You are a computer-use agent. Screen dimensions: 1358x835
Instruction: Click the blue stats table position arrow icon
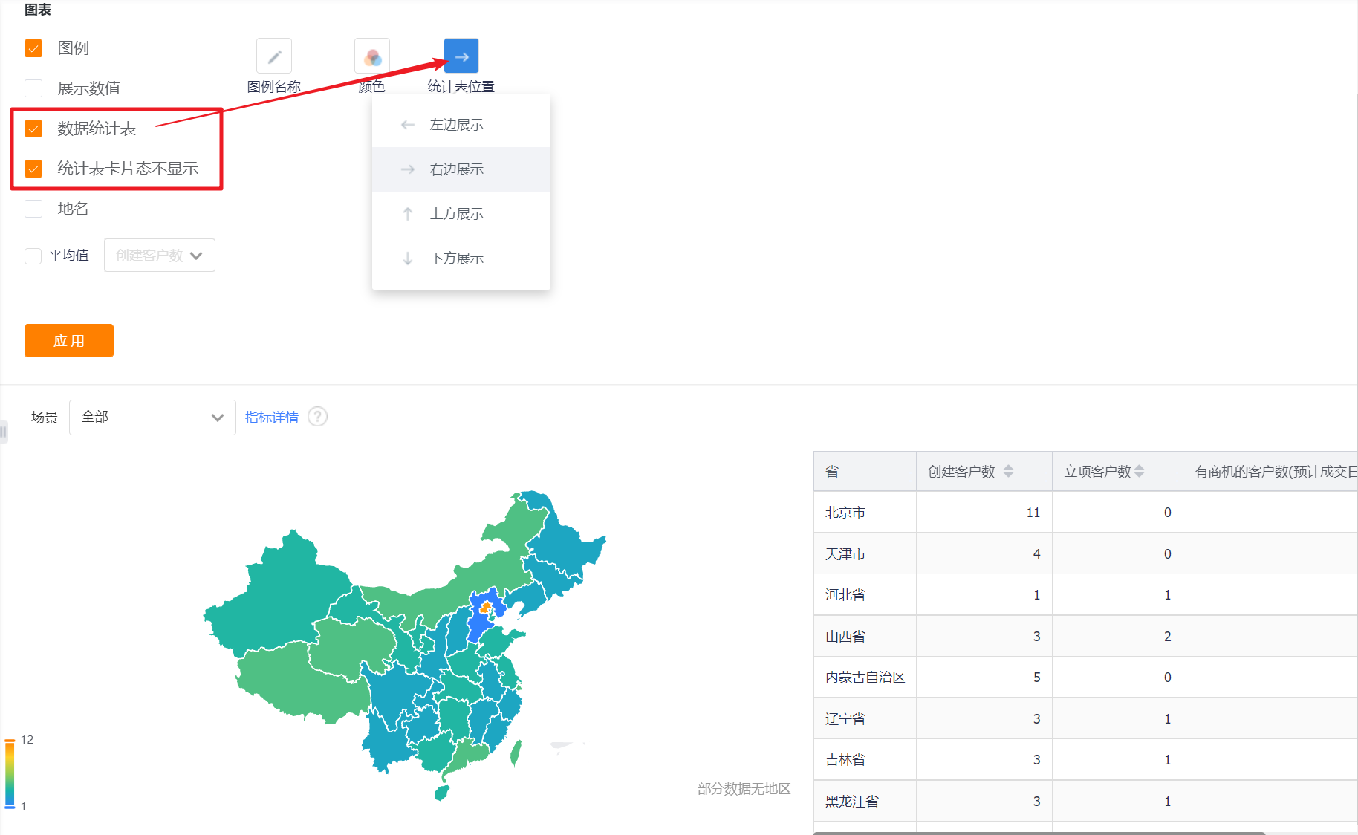tap(461, 56)
